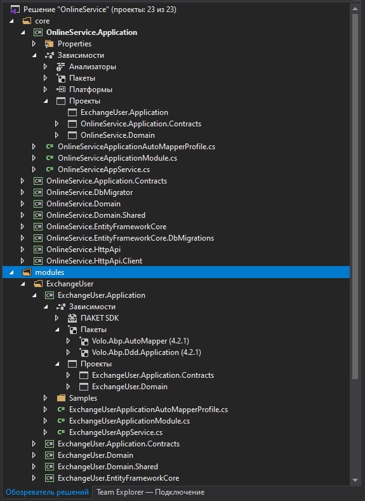
Task: Select the ExchangeUser.Application project under modules
Action: click(102, 295)
